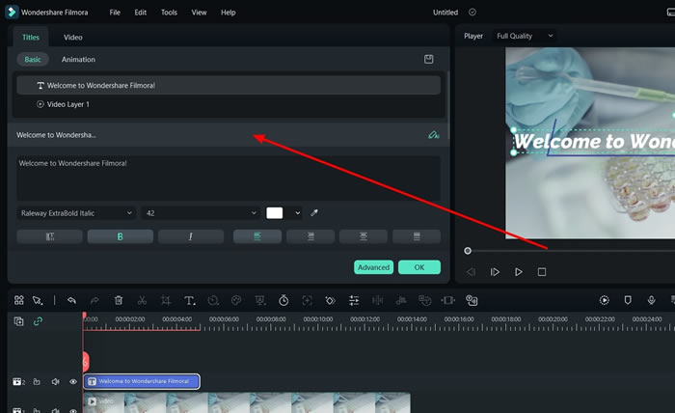Select the arrow selection tool
The width and height of the screenshot is (675, 413).
[x=38, y=300]
